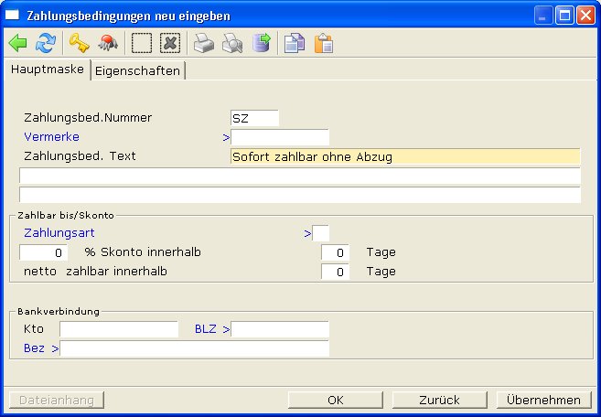Open the BLZ lookup link
This screenshot has width=601, height=417.
click(x=207, y=328)
